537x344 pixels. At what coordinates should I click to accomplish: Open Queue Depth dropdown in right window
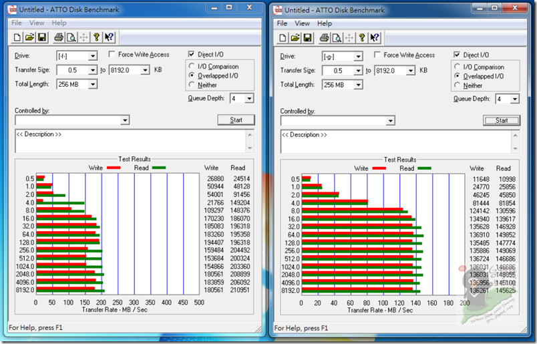pyautogui.click(x=514, y=100)
